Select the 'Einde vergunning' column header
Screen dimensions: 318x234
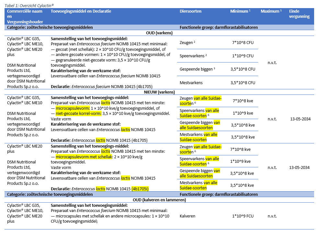[x=299, y=14]
